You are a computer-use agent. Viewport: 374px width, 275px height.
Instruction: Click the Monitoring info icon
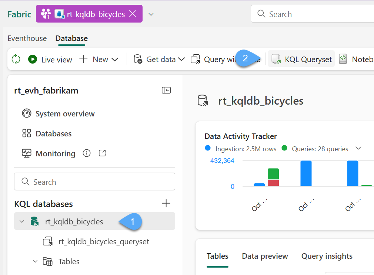pos(87,153)
